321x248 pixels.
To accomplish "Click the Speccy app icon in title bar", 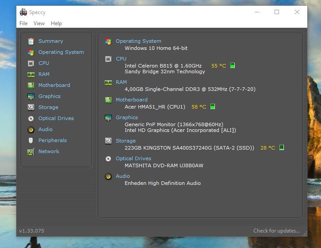I will pyautogui.click(x=23, y=12).
